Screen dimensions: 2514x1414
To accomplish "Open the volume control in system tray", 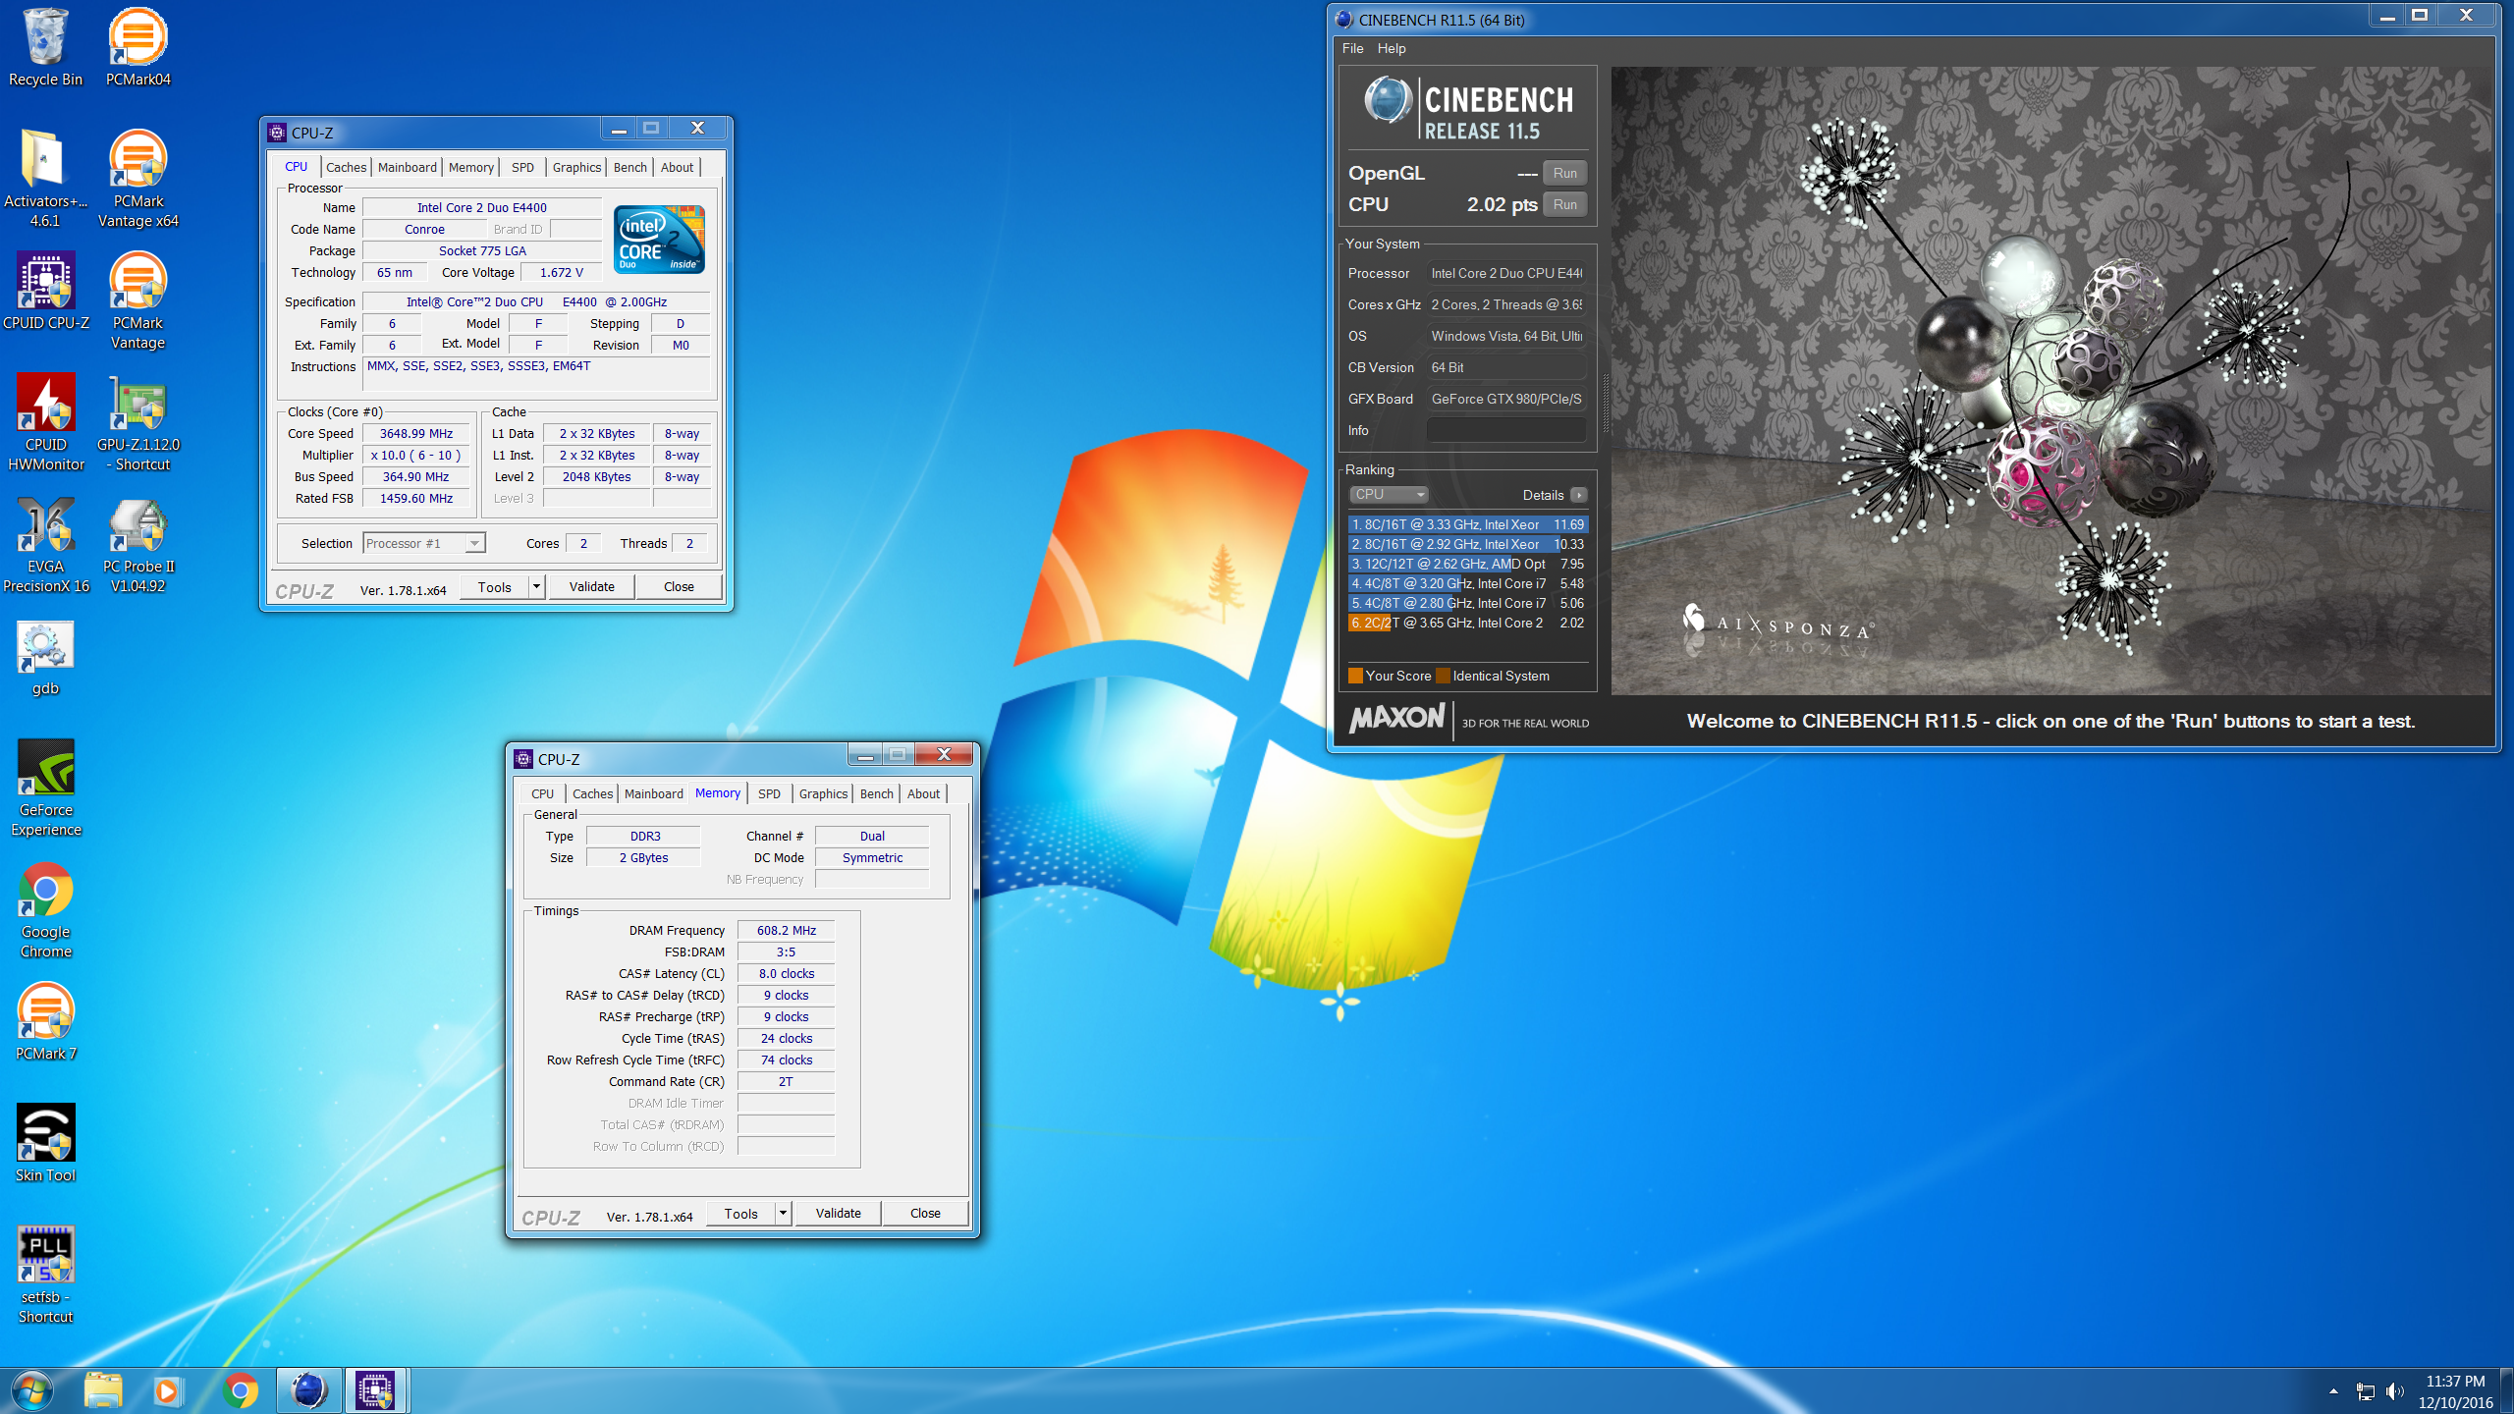I will click(x=2395, y=1390).
